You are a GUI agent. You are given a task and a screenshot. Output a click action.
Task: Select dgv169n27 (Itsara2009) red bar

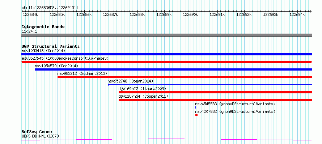click(215, 92)
